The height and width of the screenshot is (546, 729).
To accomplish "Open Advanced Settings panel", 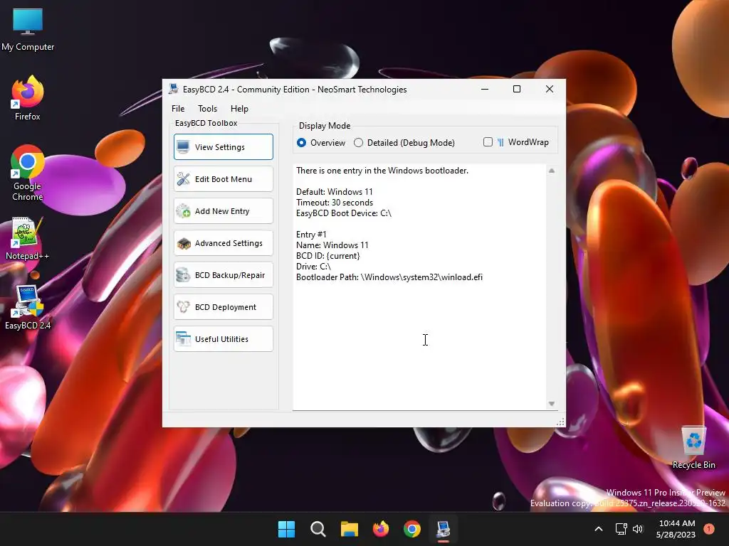I will click(223, 243).
